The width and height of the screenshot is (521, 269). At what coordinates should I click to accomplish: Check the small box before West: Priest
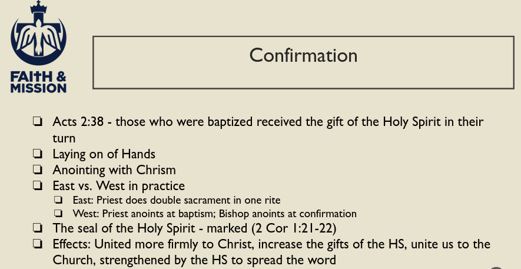tap(58, 214)
